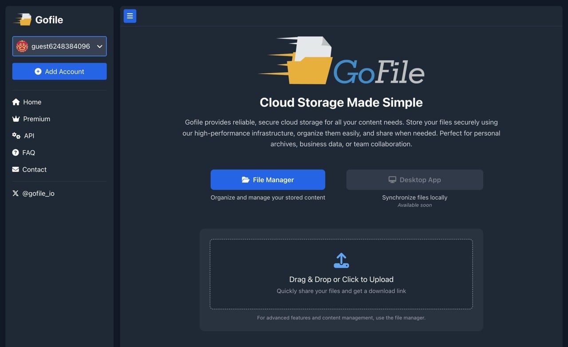Open FAQ via the question mark icon
The height and width of the screenshot is (347, 568).
point(15,152)
